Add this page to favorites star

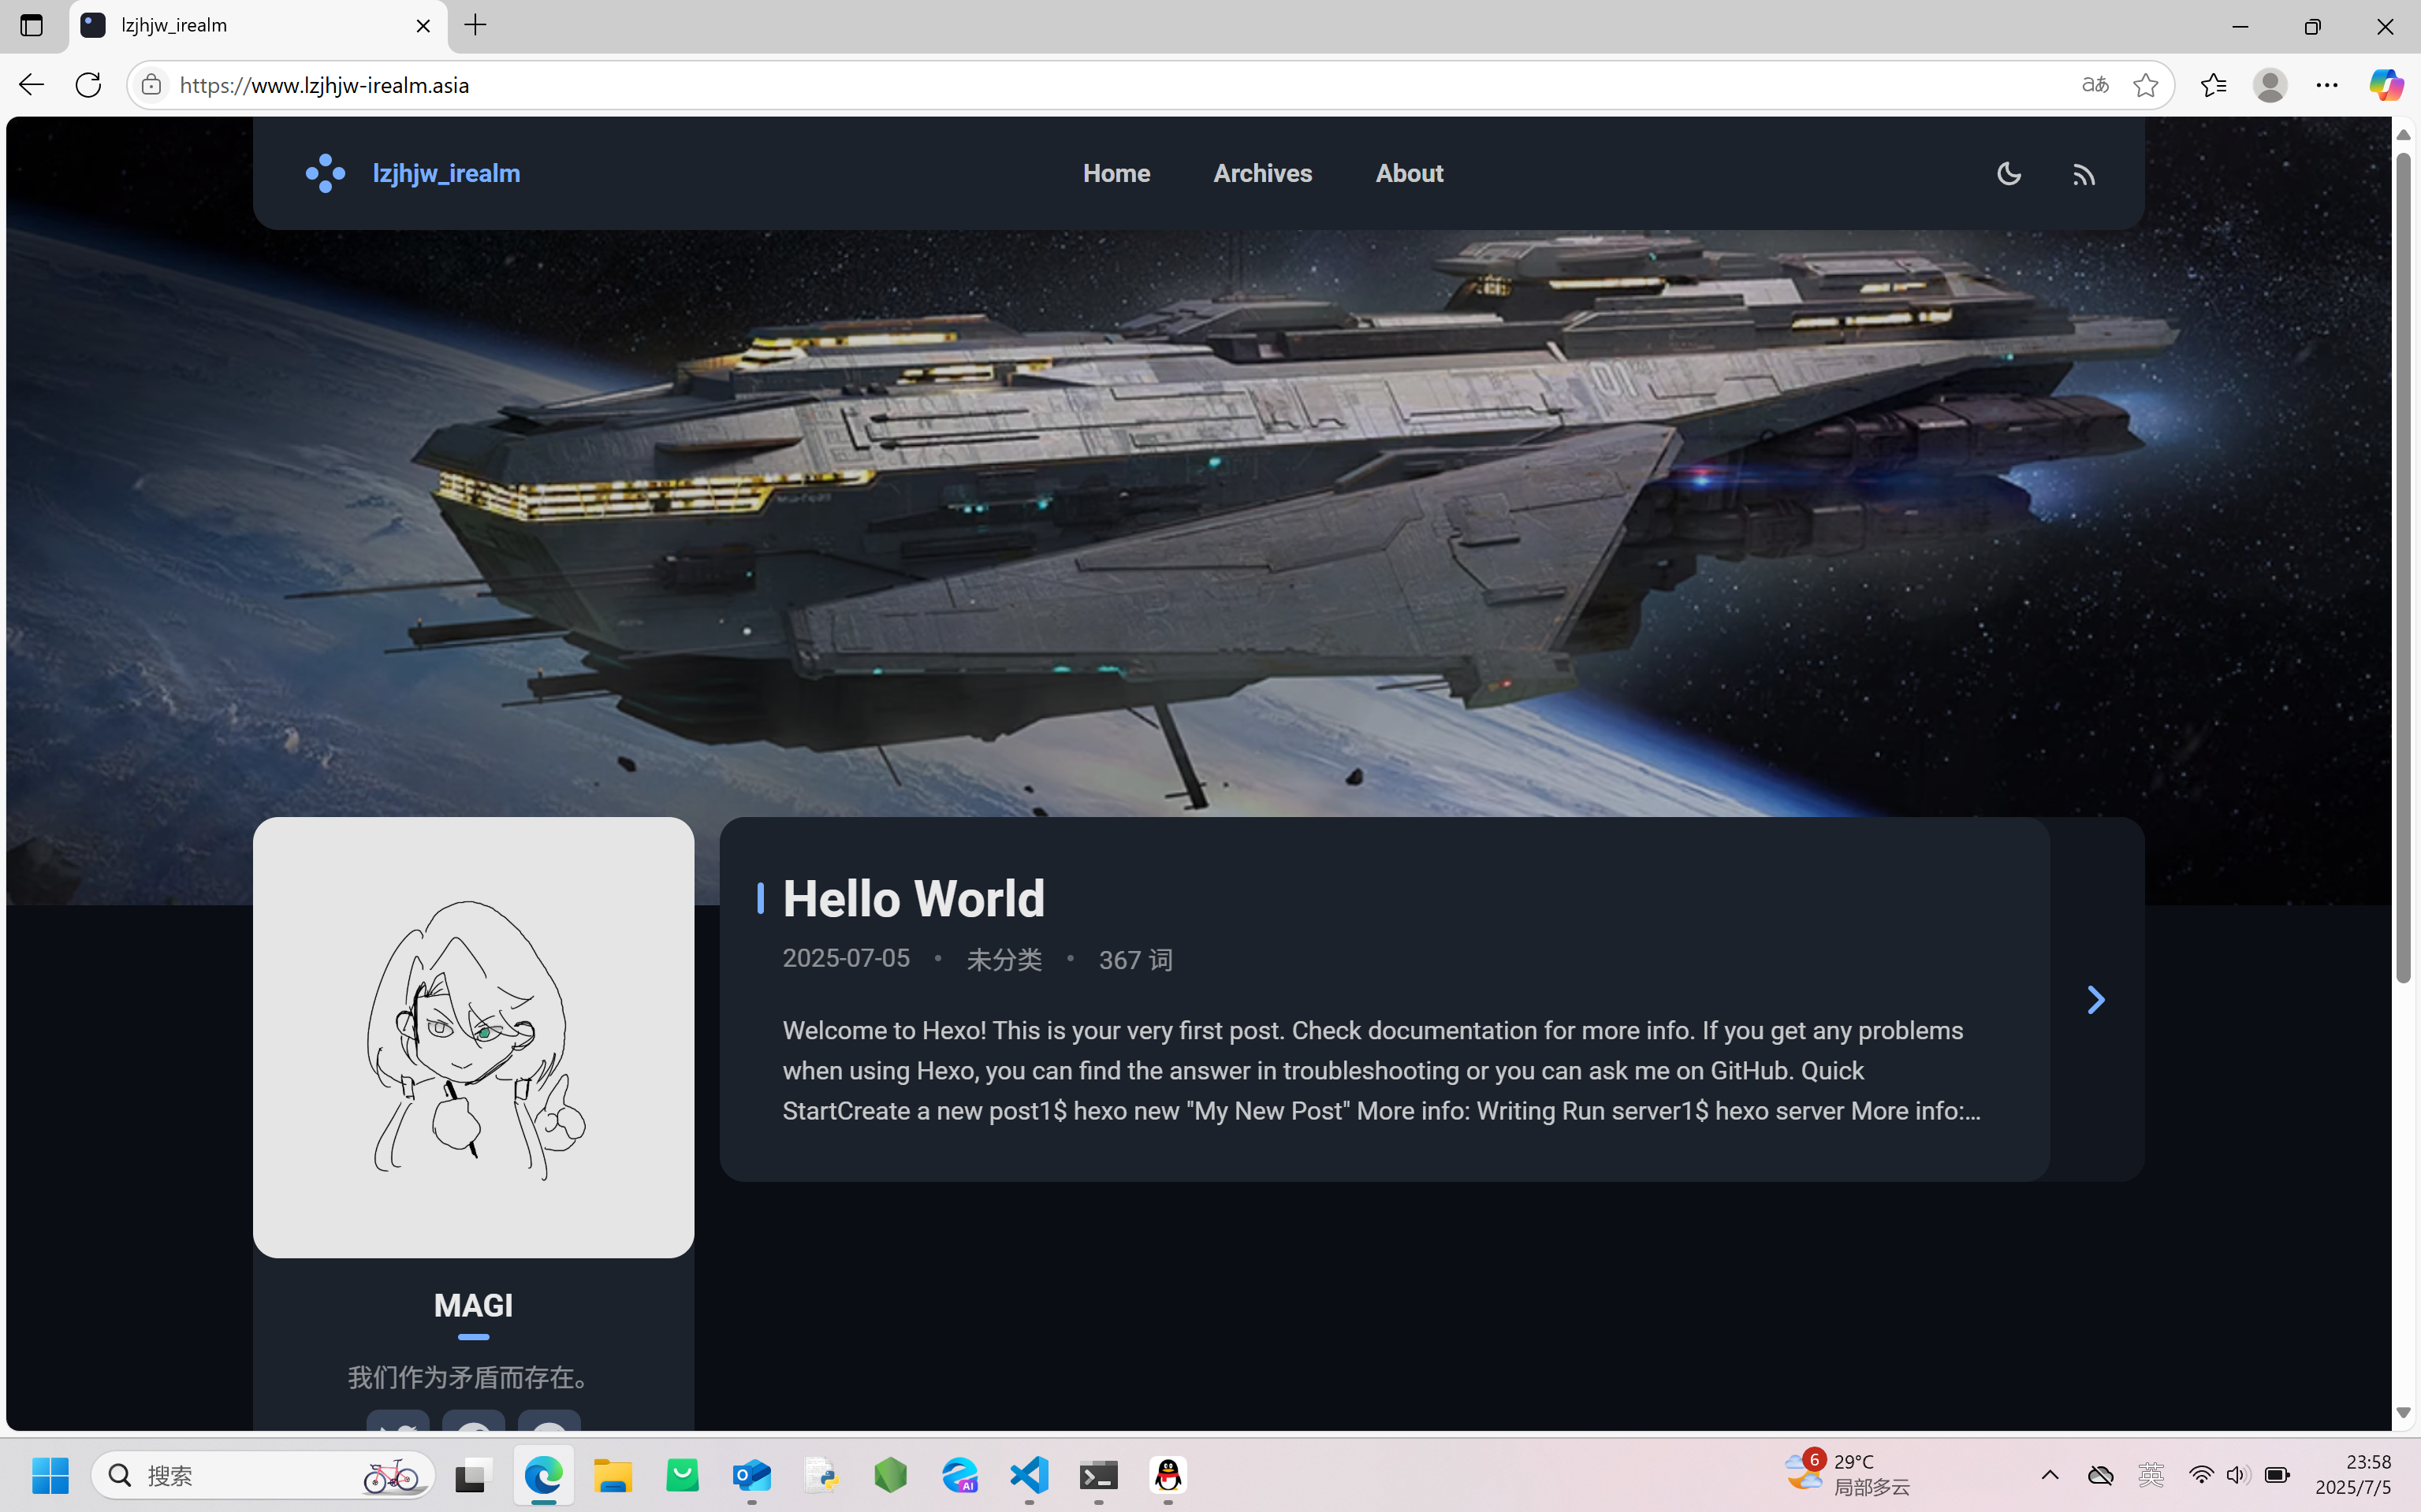(x=2145, y=85)
